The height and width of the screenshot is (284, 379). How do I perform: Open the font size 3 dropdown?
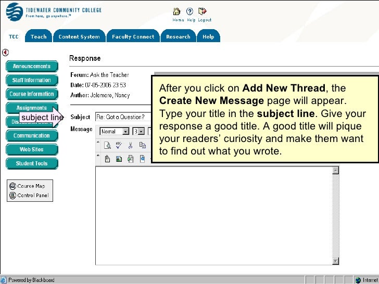point(138,132)
